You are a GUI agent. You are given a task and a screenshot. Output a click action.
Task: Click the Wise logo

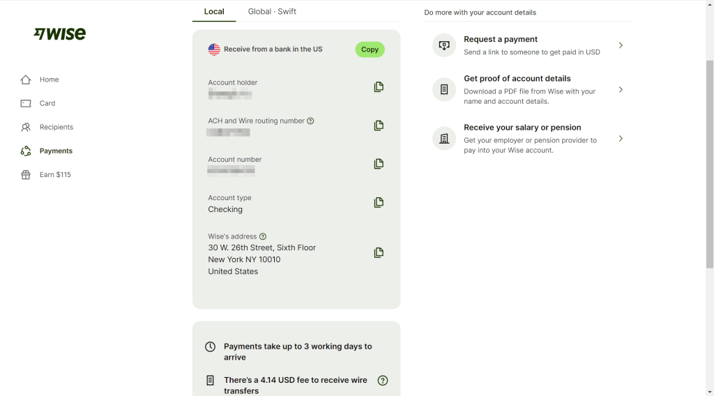click(60, 33)
